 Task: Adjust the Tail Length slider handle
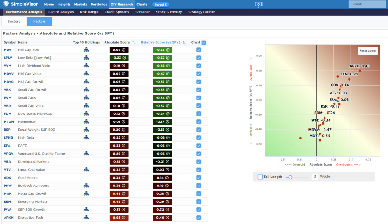[290, 177]
